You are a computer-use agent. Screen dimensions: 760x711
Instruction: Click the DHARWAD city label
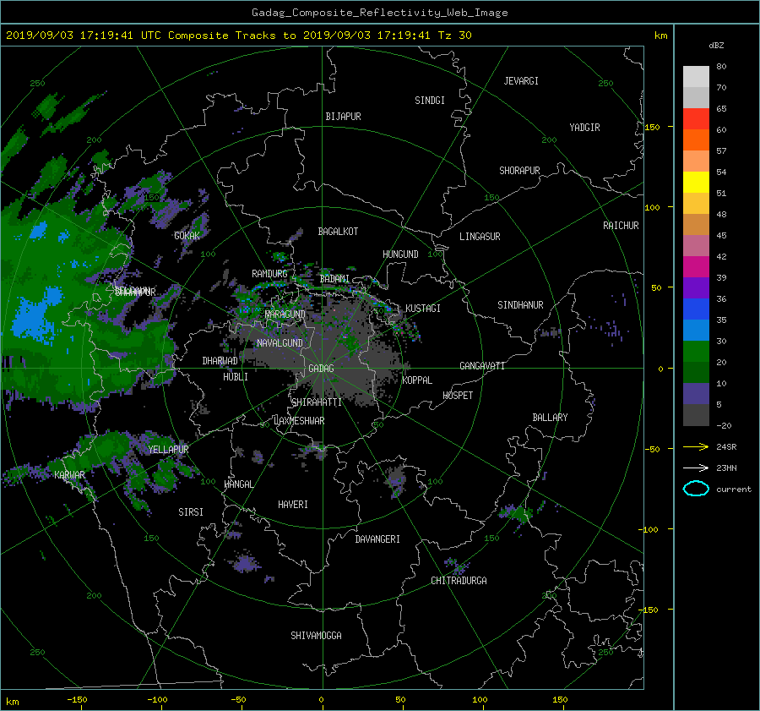point(220,361)
